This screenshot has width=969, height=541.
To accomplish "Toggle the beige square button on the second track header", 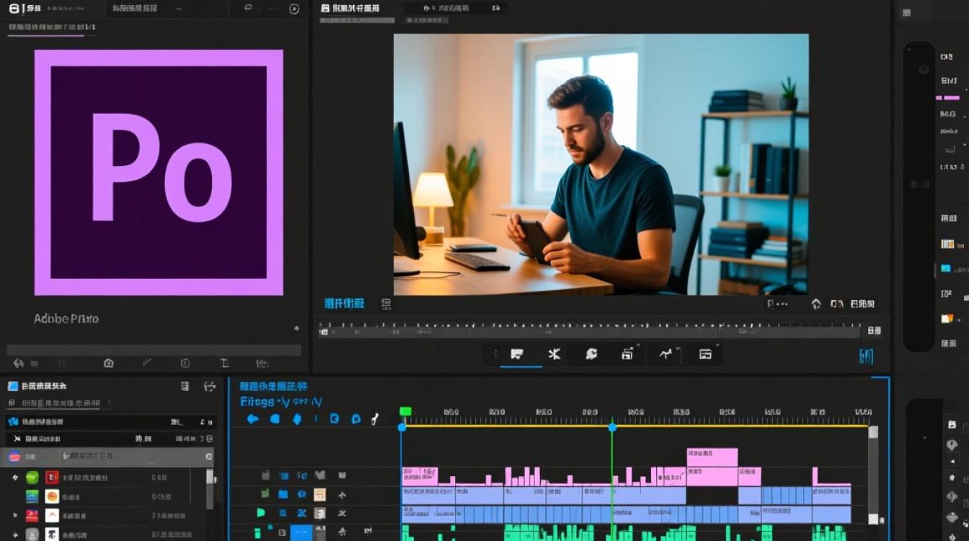I will (319, 494).
